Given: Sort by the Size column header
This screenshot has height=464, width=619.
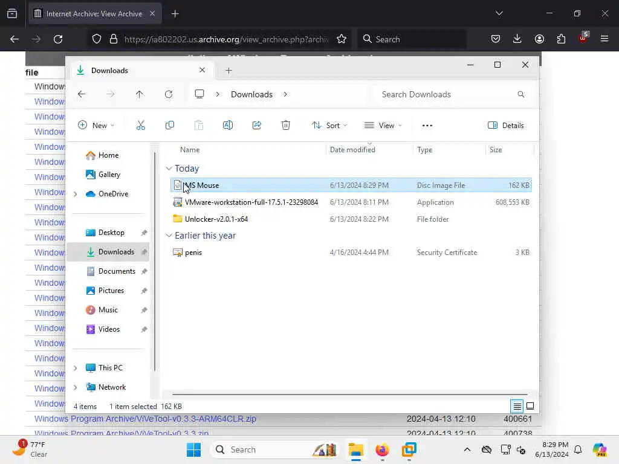Looking at the screenshot, I should [496, 150].
